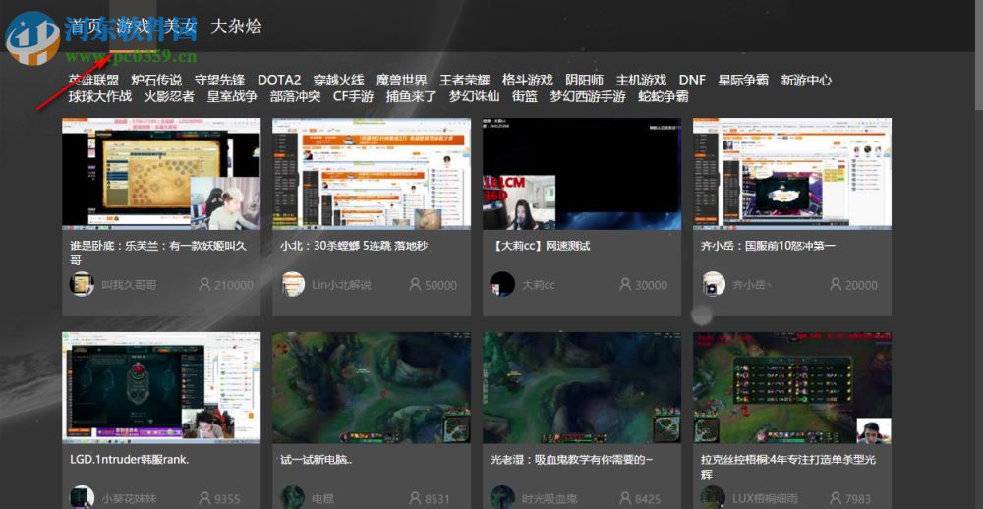Open Lin小北解说's stream thumbnail
The height and width of the screenshot is (509, 983).
pyautogui.click(x=372, y=174)
